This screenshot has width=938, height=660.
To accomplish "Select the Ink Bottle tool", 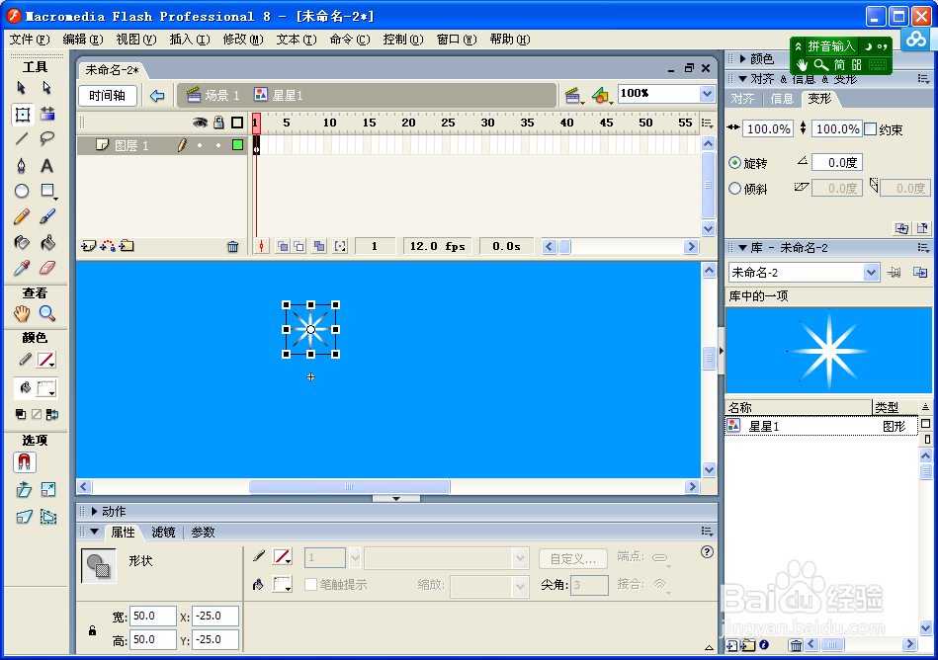I will pyautogui.click(x=22, y=242).
